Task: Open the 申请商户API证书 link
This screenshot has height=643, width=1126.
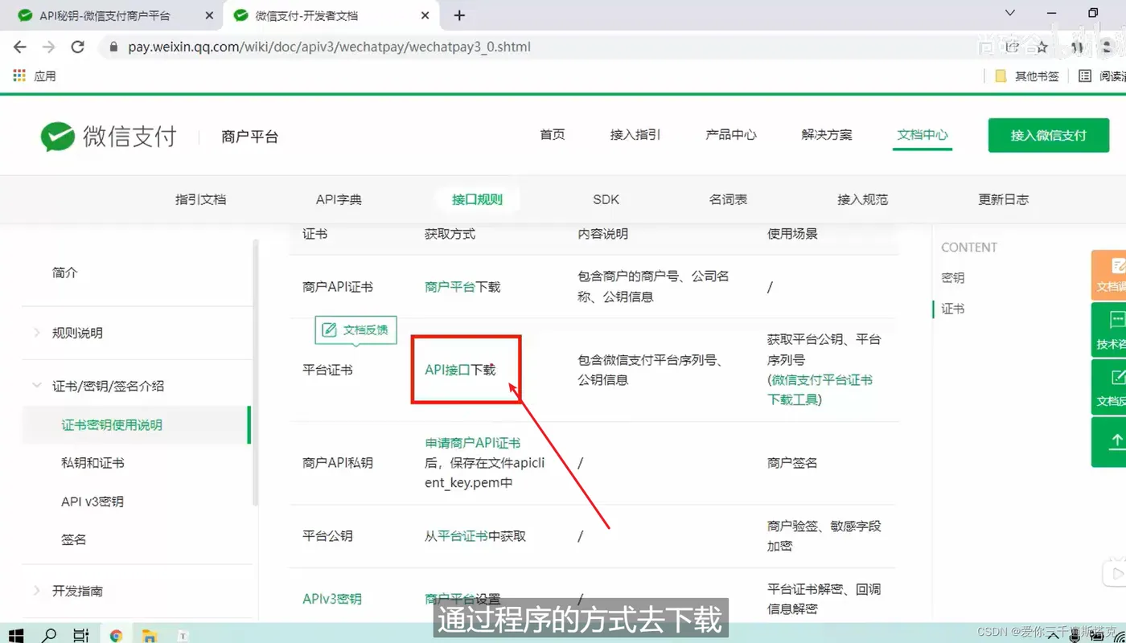Action: click(472, 443)
